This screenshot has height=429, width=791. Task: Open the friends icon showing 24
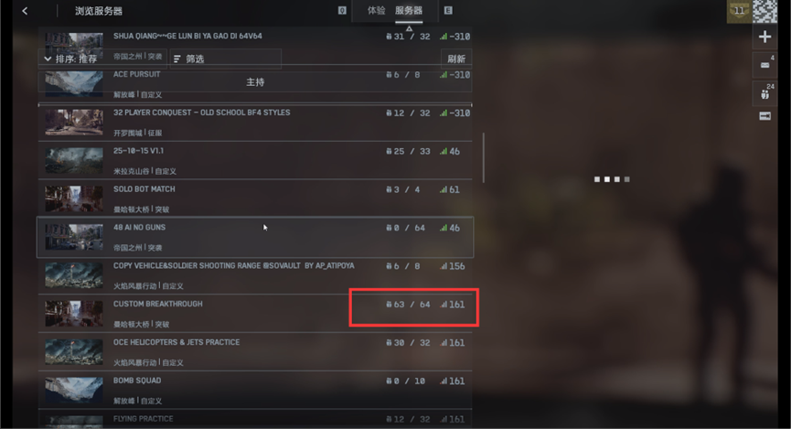764,93
